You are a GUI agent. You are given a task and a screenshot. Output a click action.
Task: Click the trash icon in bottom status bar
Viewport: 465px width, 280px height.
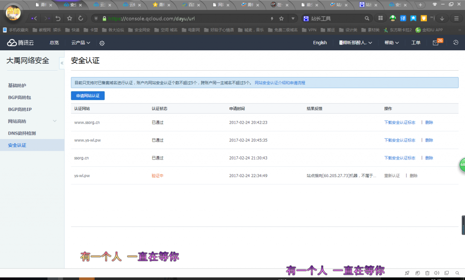coord(427,273)
